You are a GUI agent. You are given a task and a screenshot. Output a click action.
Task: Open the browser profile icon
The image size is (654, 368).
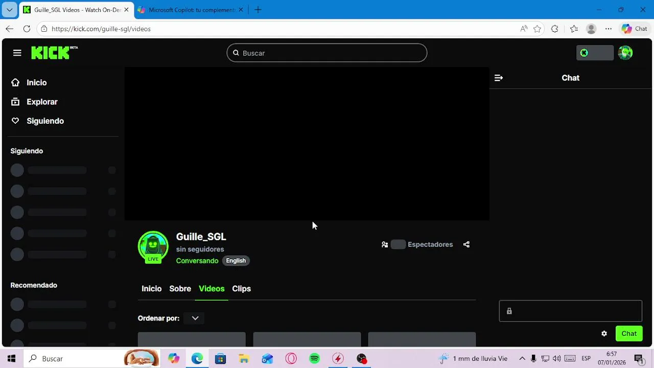click(x=591, y=29)
